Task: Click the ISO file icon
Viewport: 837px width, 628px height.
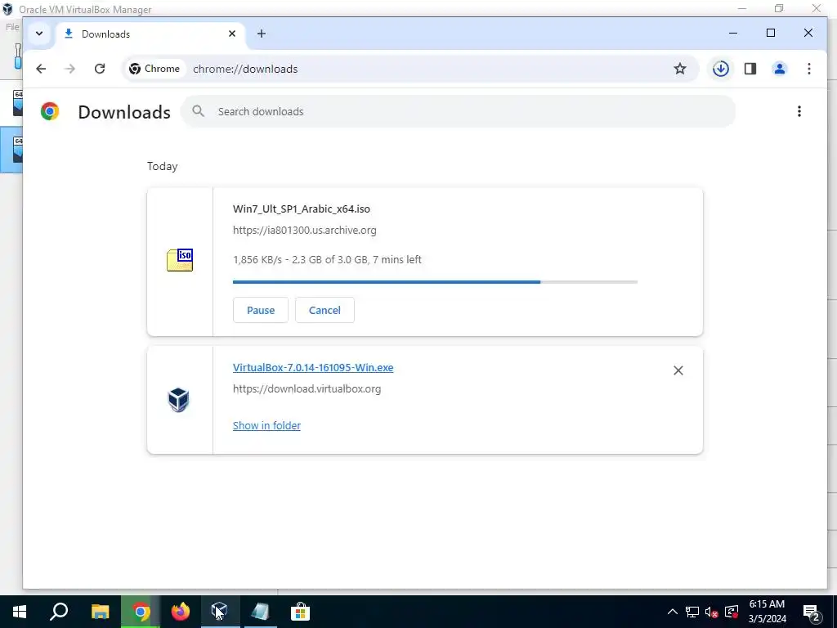Action: (x=180, y=260)
